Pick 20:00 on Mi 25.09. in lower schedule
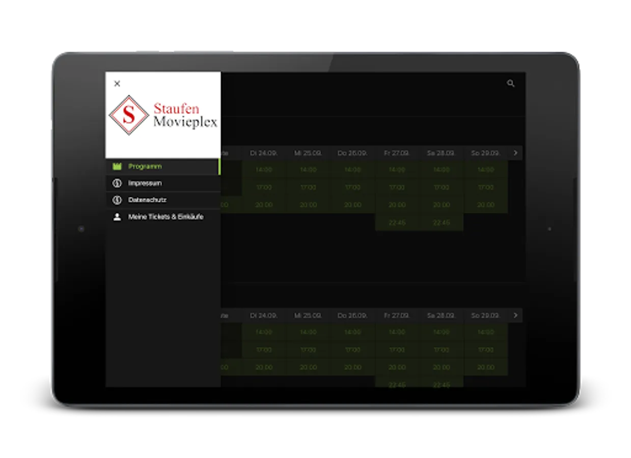Image resolution: width=631 pixels, height=458 pixels. pos(308,367)
